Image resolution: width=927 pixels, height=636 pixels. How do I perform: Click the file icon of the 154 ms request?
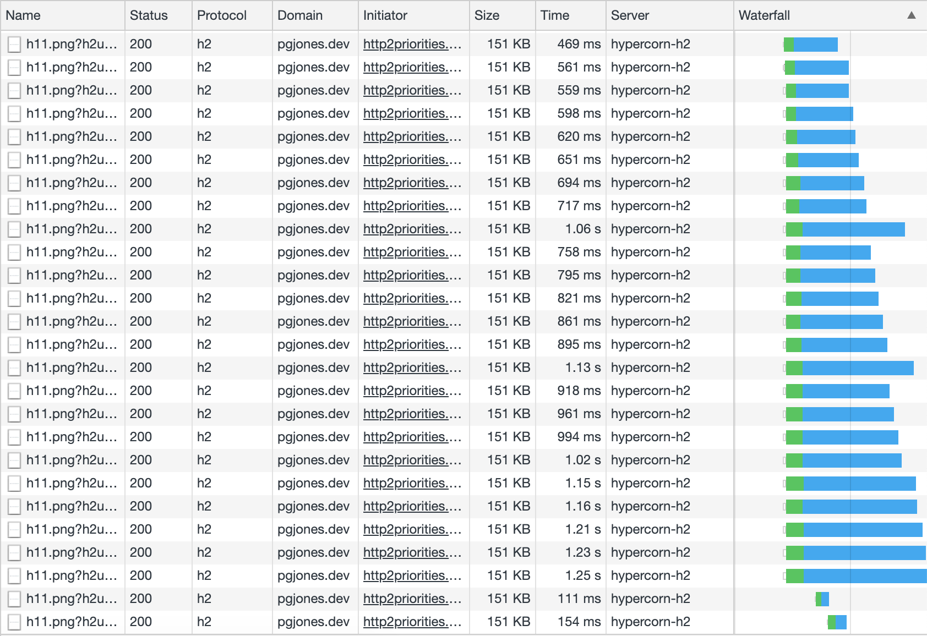[14, 622]
